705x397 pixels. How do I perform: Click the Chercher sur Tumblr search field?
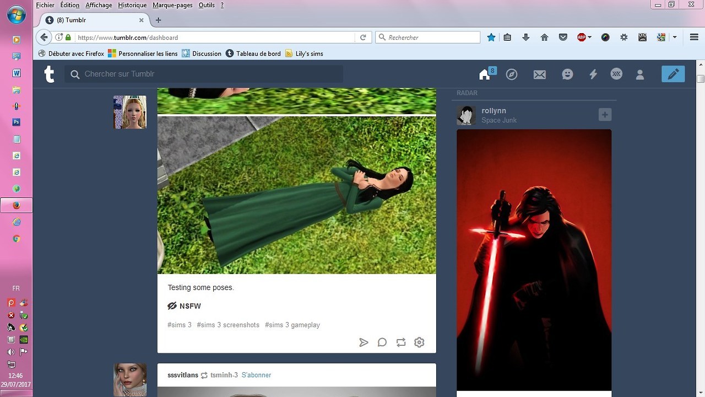pos(204,74)
